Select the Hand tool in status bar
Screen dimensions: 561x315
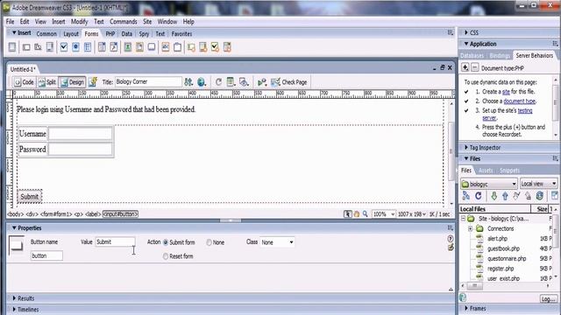(357, 213)
